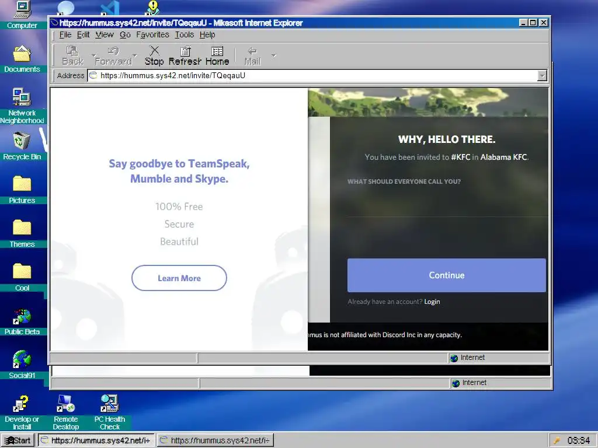Click the Learn More button
Screen dimensions: 598x448
(179, 278)
